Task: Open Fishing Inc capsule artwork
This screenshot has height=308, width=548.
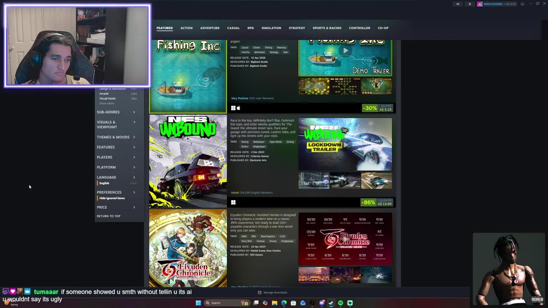Action: pyautogui.click(x=188, y=76)
